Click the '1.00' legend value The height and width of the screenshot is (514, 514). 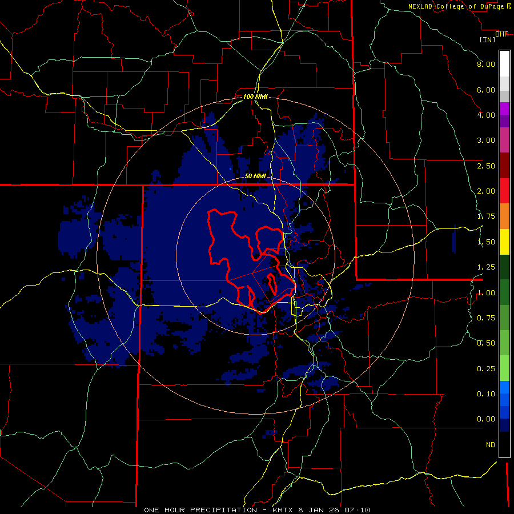[486, 293]
